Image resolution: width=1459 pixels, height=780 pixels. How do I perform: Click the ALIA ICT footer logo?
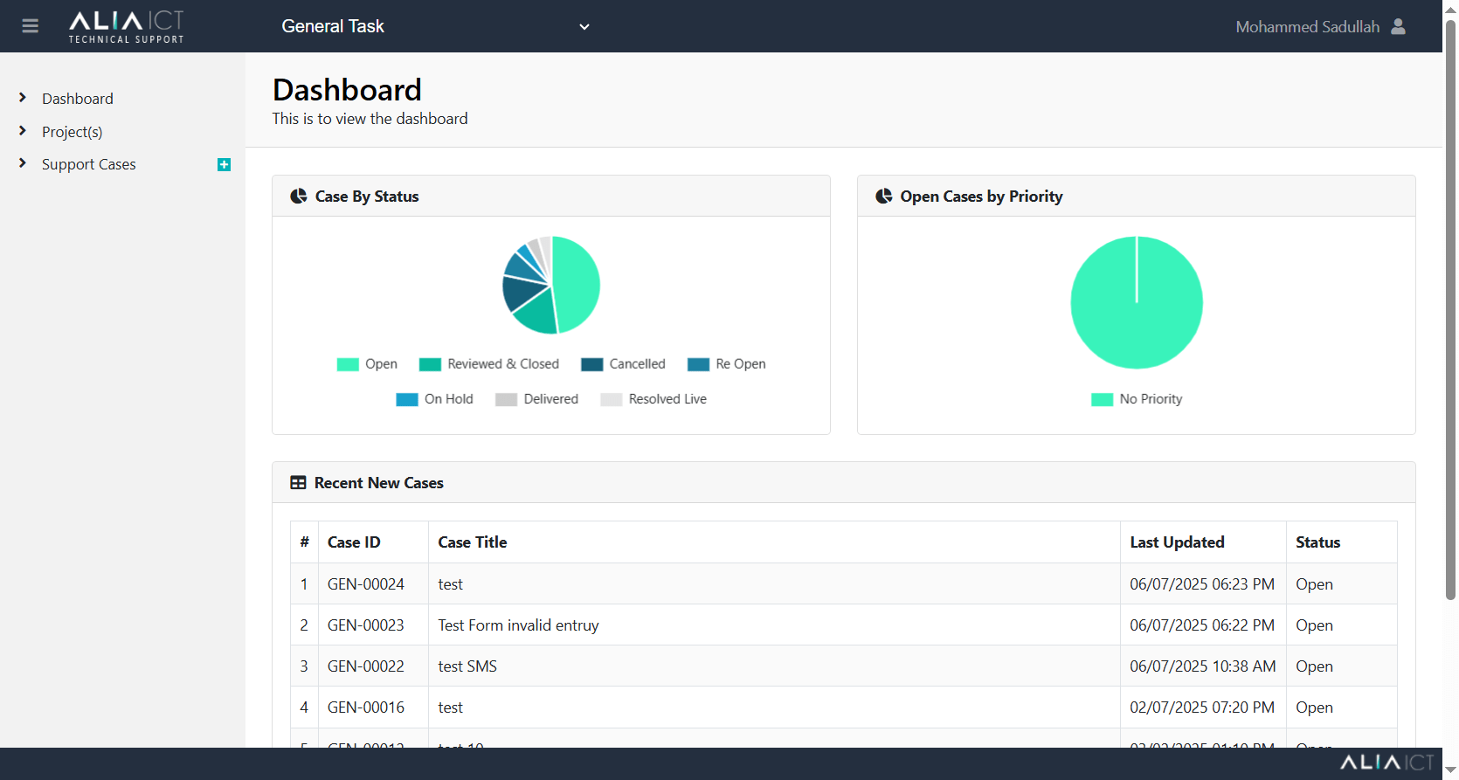1386,763
